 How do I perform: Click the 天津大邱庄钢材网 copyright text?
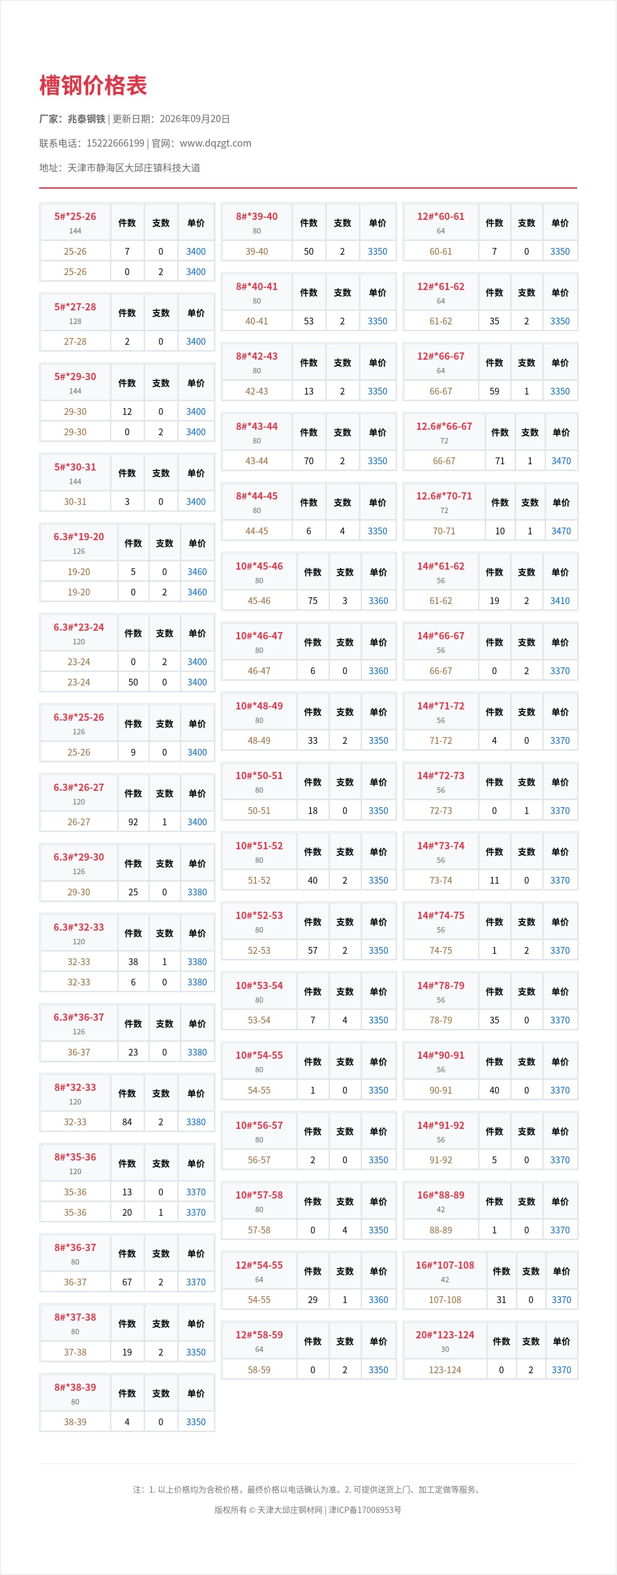click(290, 1509)
